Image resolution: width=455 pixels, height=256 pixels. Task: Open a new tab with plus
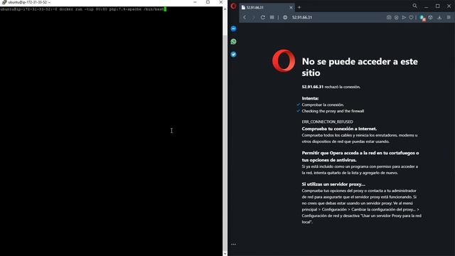click(x=299, y=7)
